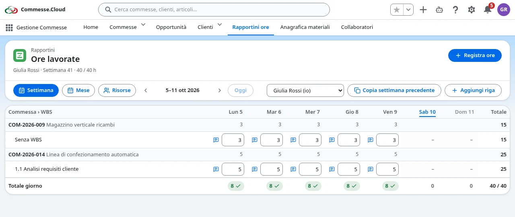Viewport: 515px width, 217px height.
Task: Click the search field for commesse
Action: pos(214,10)
